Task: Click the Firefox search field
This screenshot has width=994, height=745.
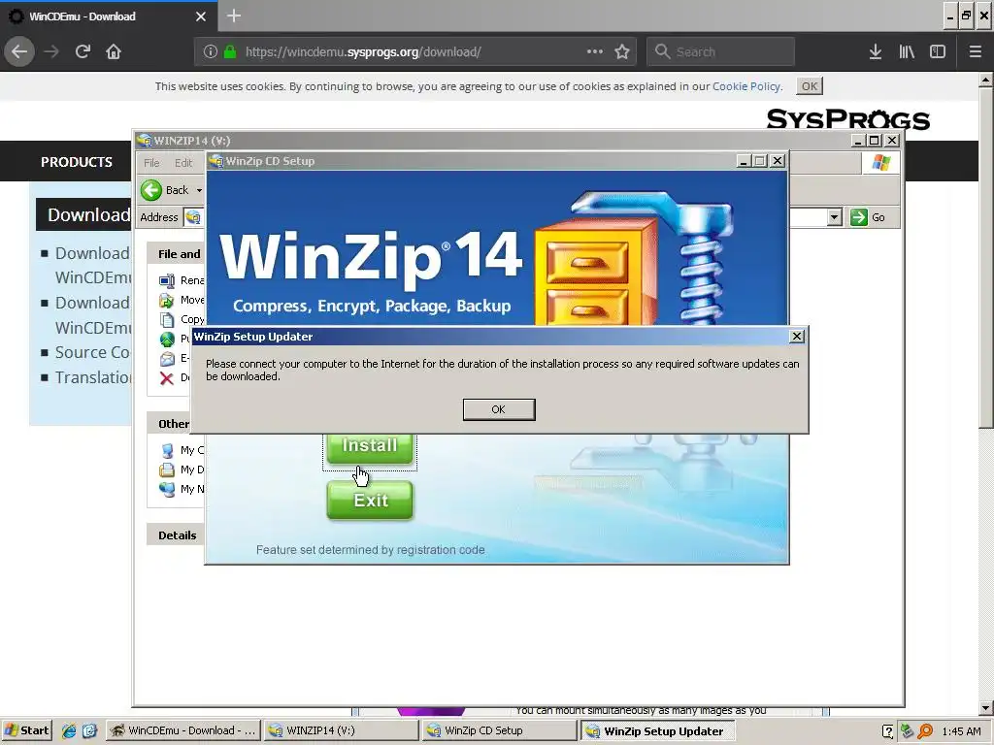Action: (720, 52)
